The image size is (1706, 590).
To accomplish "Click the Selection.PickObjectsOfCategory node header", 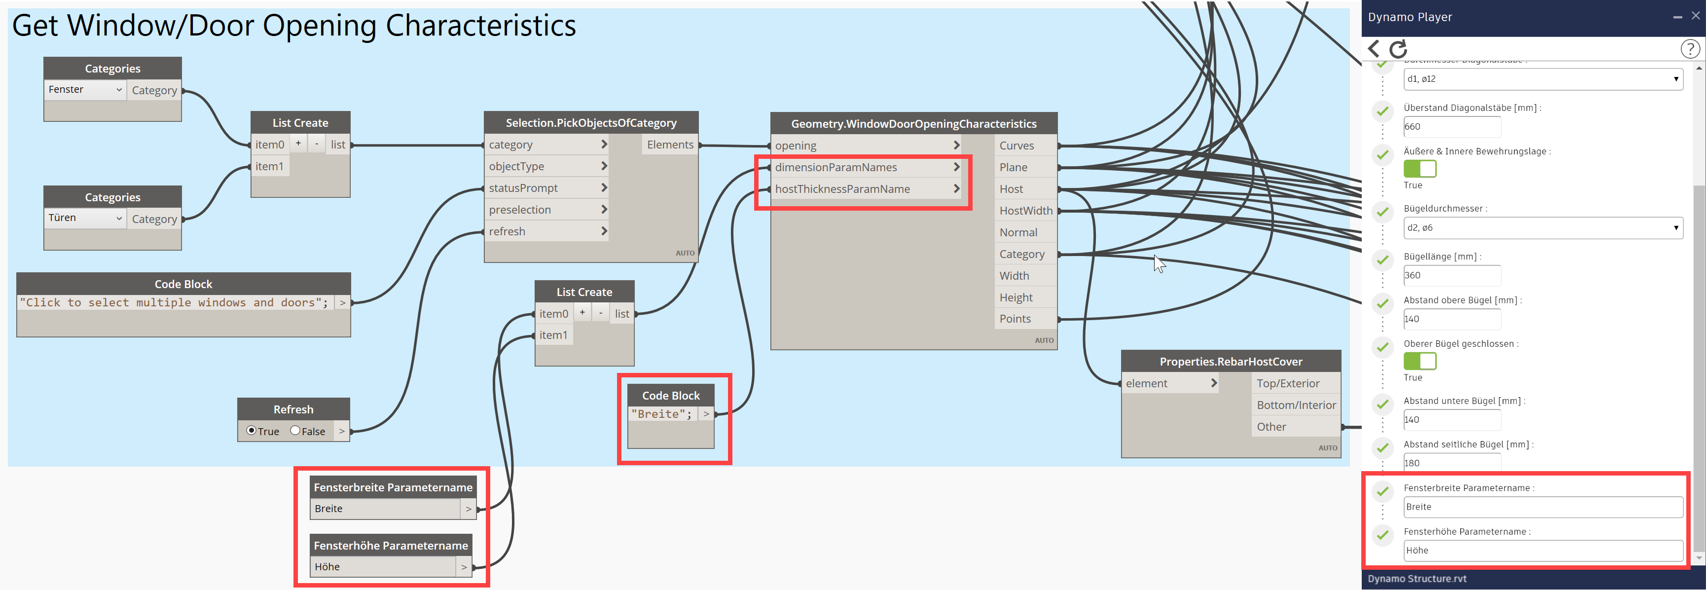I will point(591,122).
